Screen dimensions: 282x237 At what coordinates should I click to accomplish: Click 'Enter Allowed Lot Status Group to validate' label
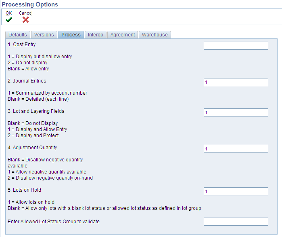coord(54,222)
